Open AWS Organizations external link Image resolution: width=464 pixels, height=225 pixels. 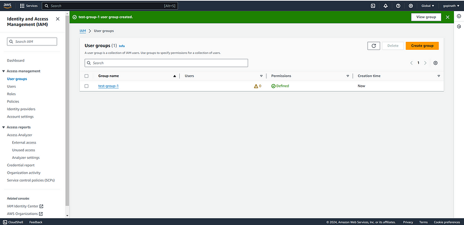tap(25, 214)
